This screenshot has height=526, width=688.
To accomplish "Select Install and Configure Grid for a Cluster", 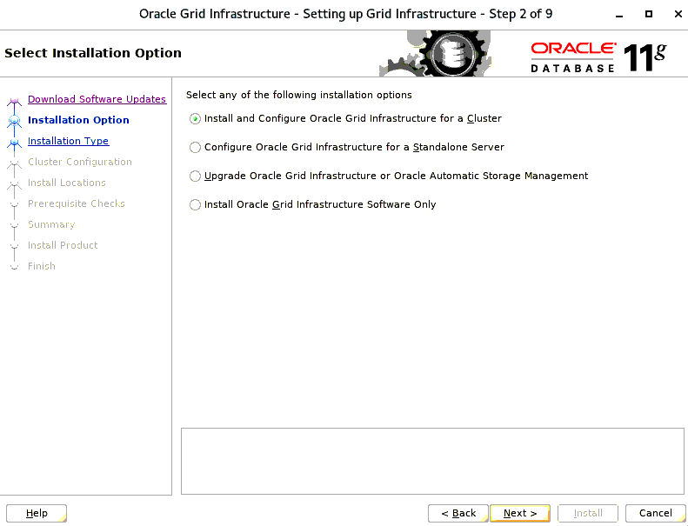I will [x=196, y=119].
